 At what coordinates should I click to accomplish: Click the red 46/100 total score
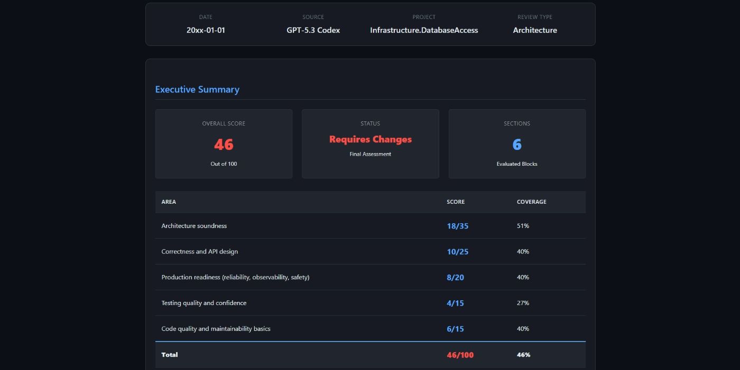[460, 355]
